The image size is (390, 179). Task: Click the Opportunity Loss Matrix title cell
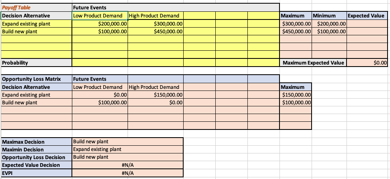[37, 79]
